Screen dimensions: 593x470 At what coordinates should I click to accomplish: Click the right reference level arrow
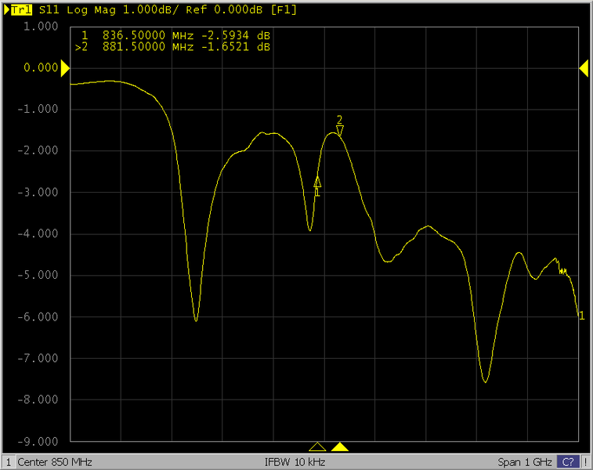(584, 69)
